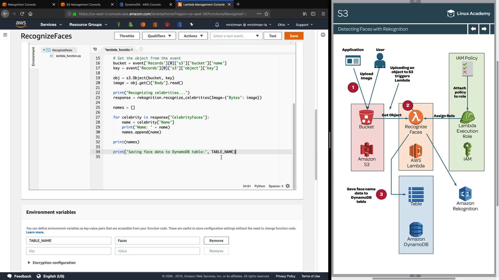This screenshot has height=280, width=499.
Task: Open the Qualifiers dropdown
Action: [x=159, y=36]
